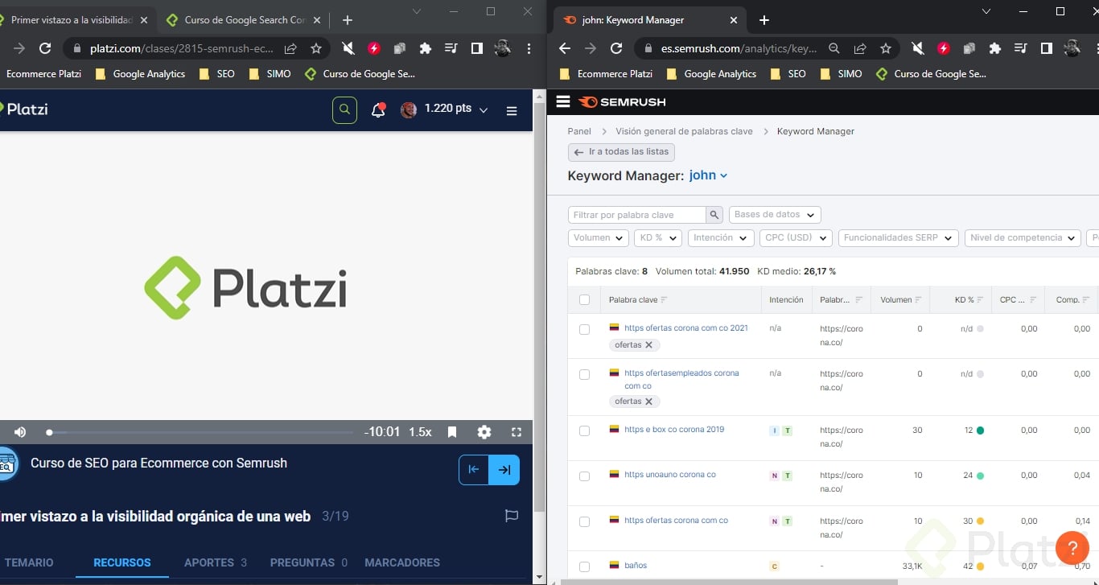This screenshot has height=585, width=1099.
Task: Expand the KD % filter
Action: click(x=657, y=238)
